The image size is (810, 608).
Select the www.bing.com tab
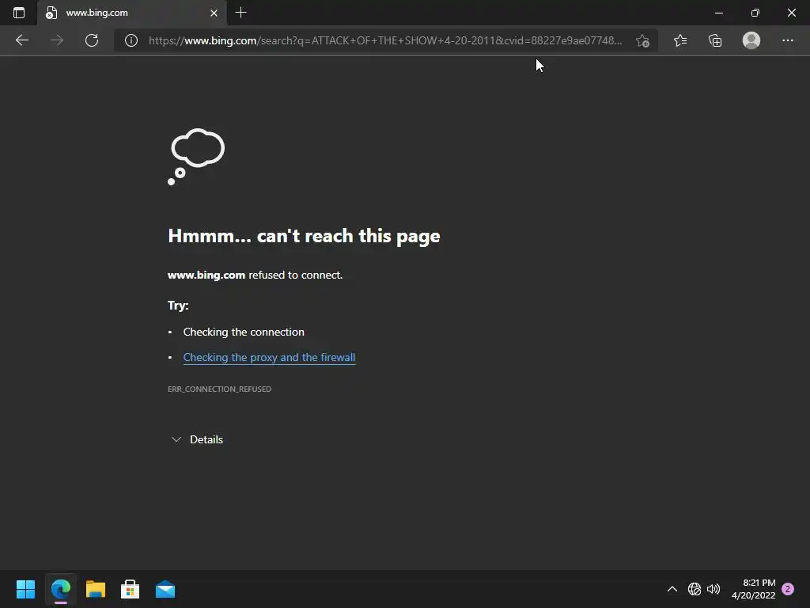pyautogui.click(x=131, y=13)
